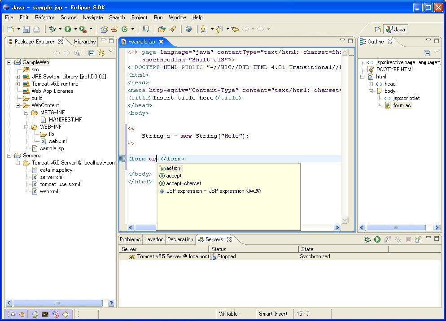Choose 'accept-charset' from the content assist list
This screenshot has height=321, width=446.
coord(184,183)
